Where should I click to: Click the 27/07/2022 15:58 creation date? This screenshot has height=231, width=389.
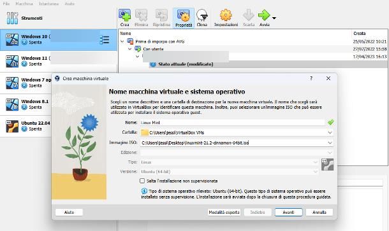tap(370, 49)
